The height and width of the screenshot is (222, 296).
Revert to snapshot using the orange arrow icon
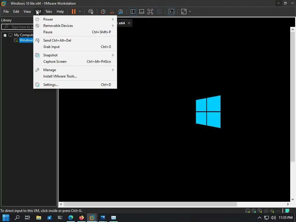tap(112, 12)
